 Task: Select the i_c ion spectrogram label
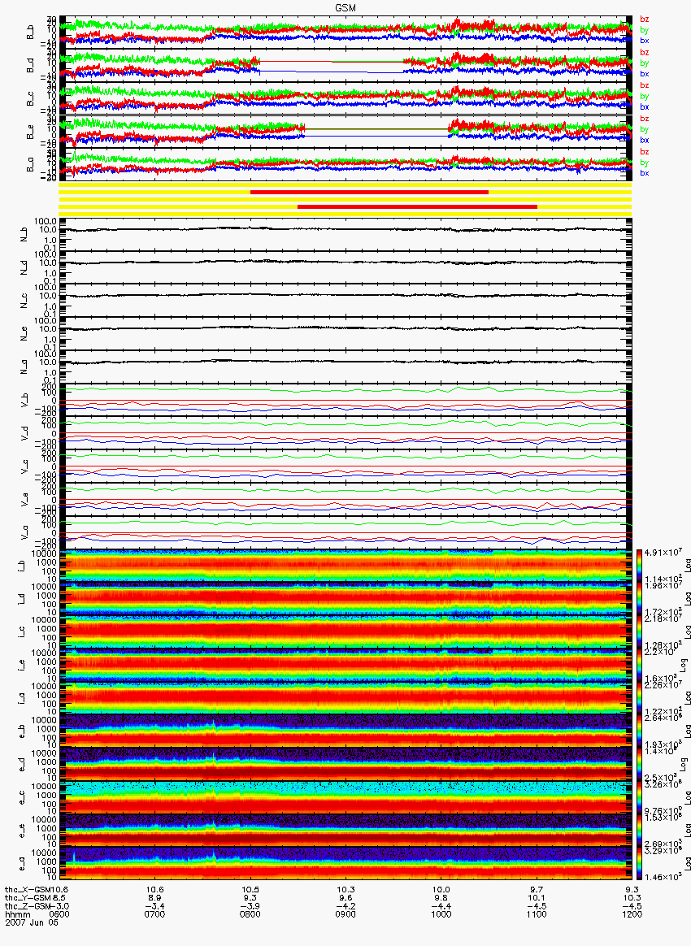point(22,633)
